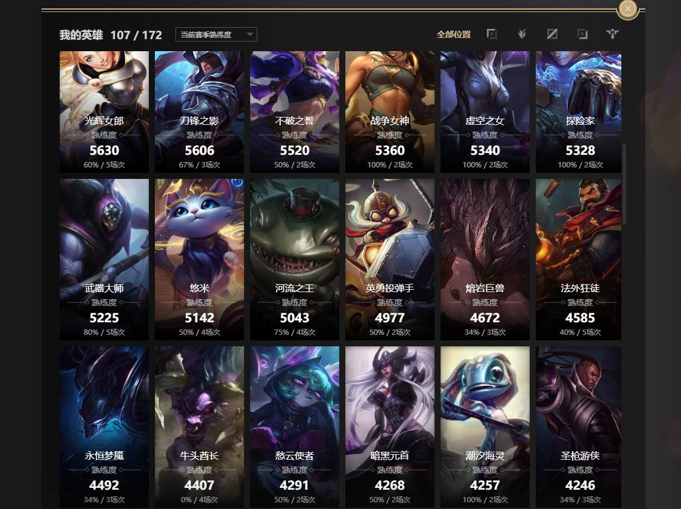681x509 pixels.
Task: Select the 暗黑元首 champion card
Action: (389, 427)
